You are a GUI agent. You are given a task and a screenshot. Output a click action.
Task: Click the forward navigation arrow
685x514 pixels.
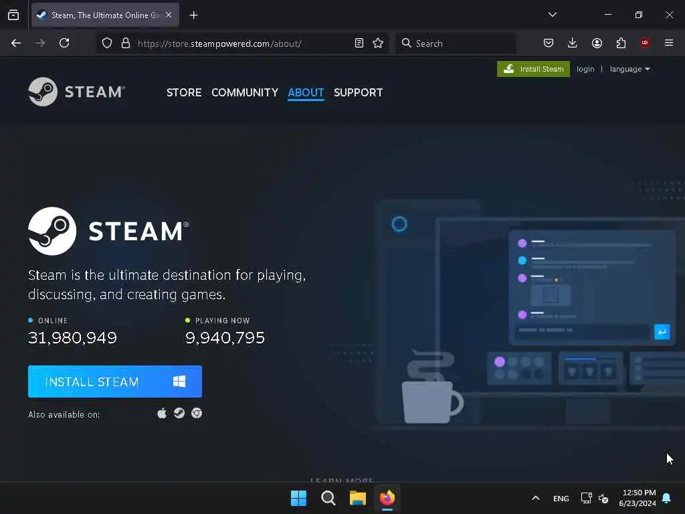[39, 43]
